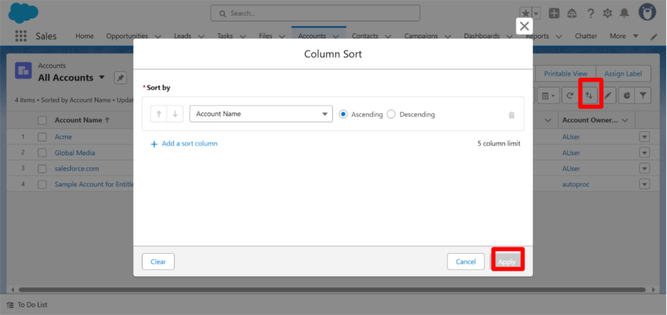Open the user profile avatar
Viewport: 667px width, 315px height.
[648, 12]
